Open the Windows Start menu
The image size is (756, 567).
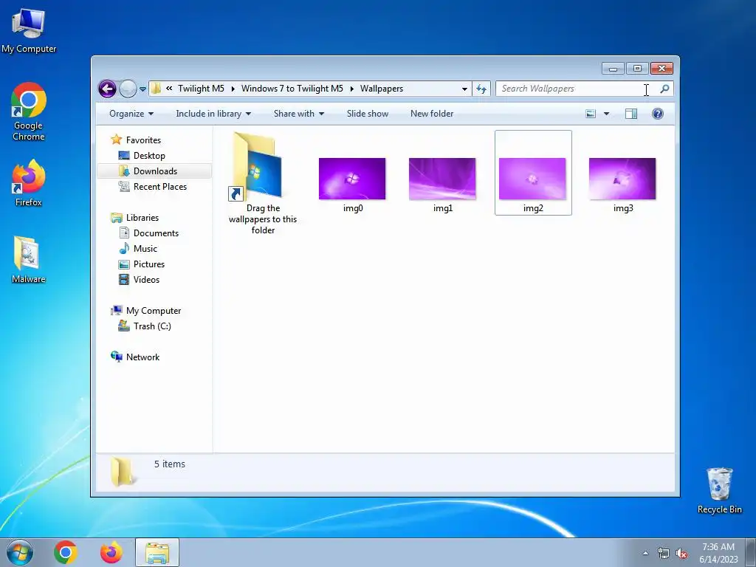coord(20,552)
